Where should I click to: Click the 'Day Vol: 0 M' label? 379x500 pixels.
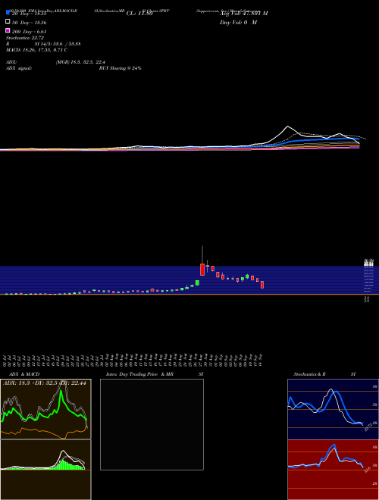point(238,23)
